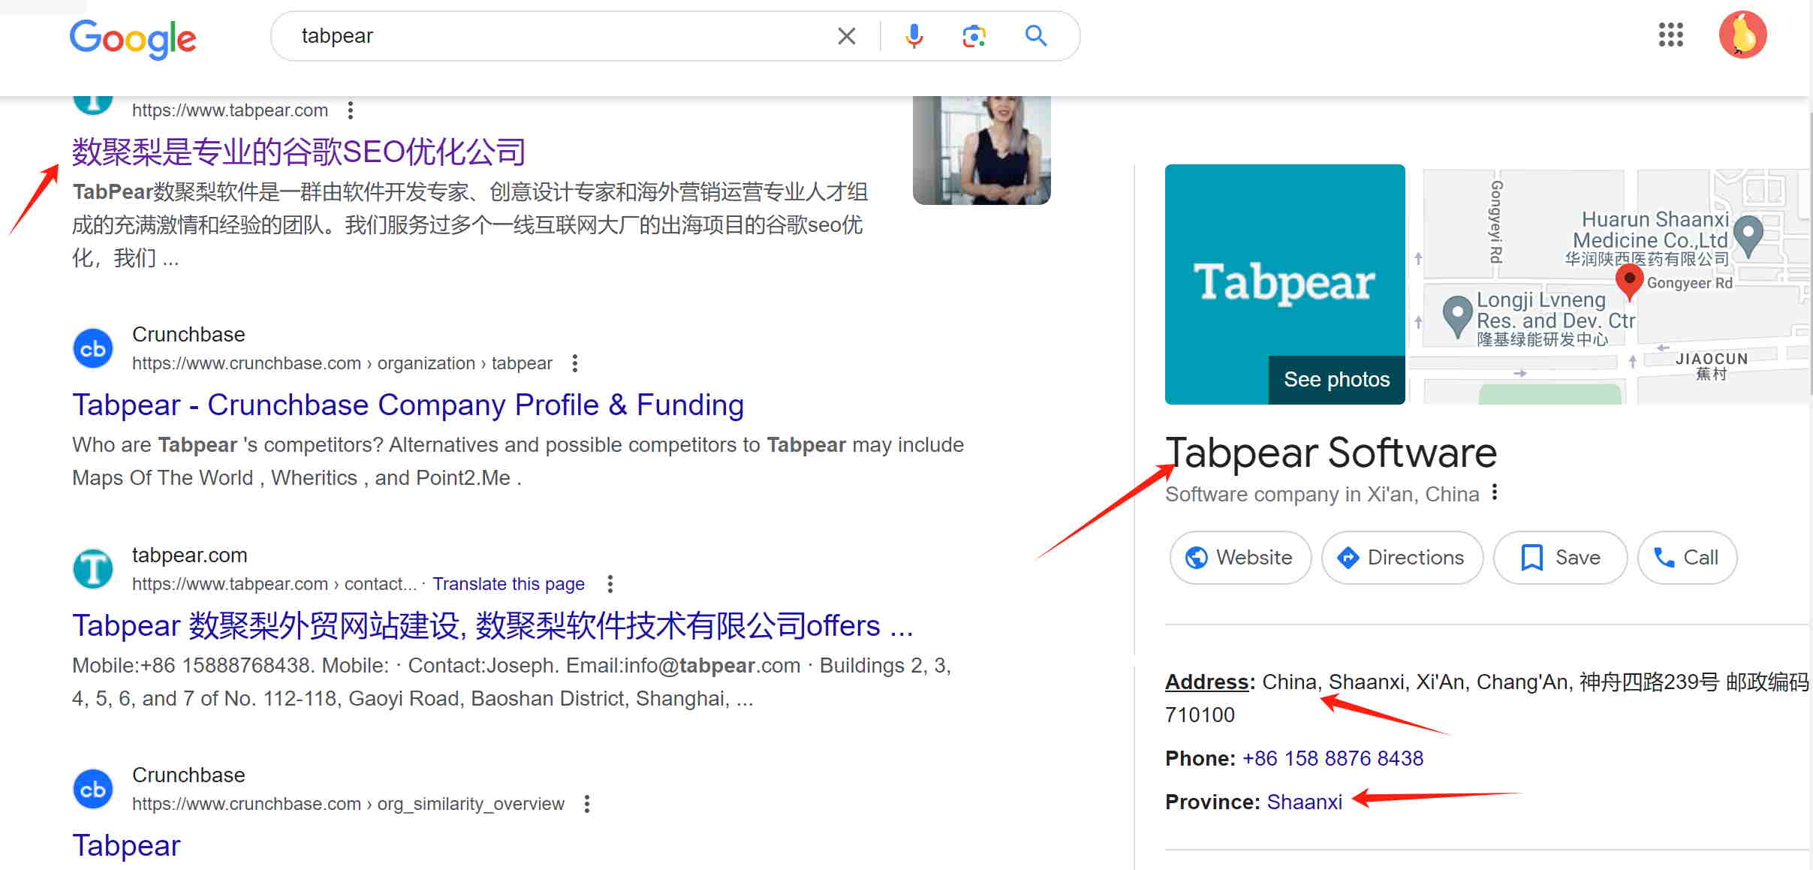The image size is (1813, 870).
Task: Expand more options beside Software company in Xi'an
Action: coord(1495,492)
